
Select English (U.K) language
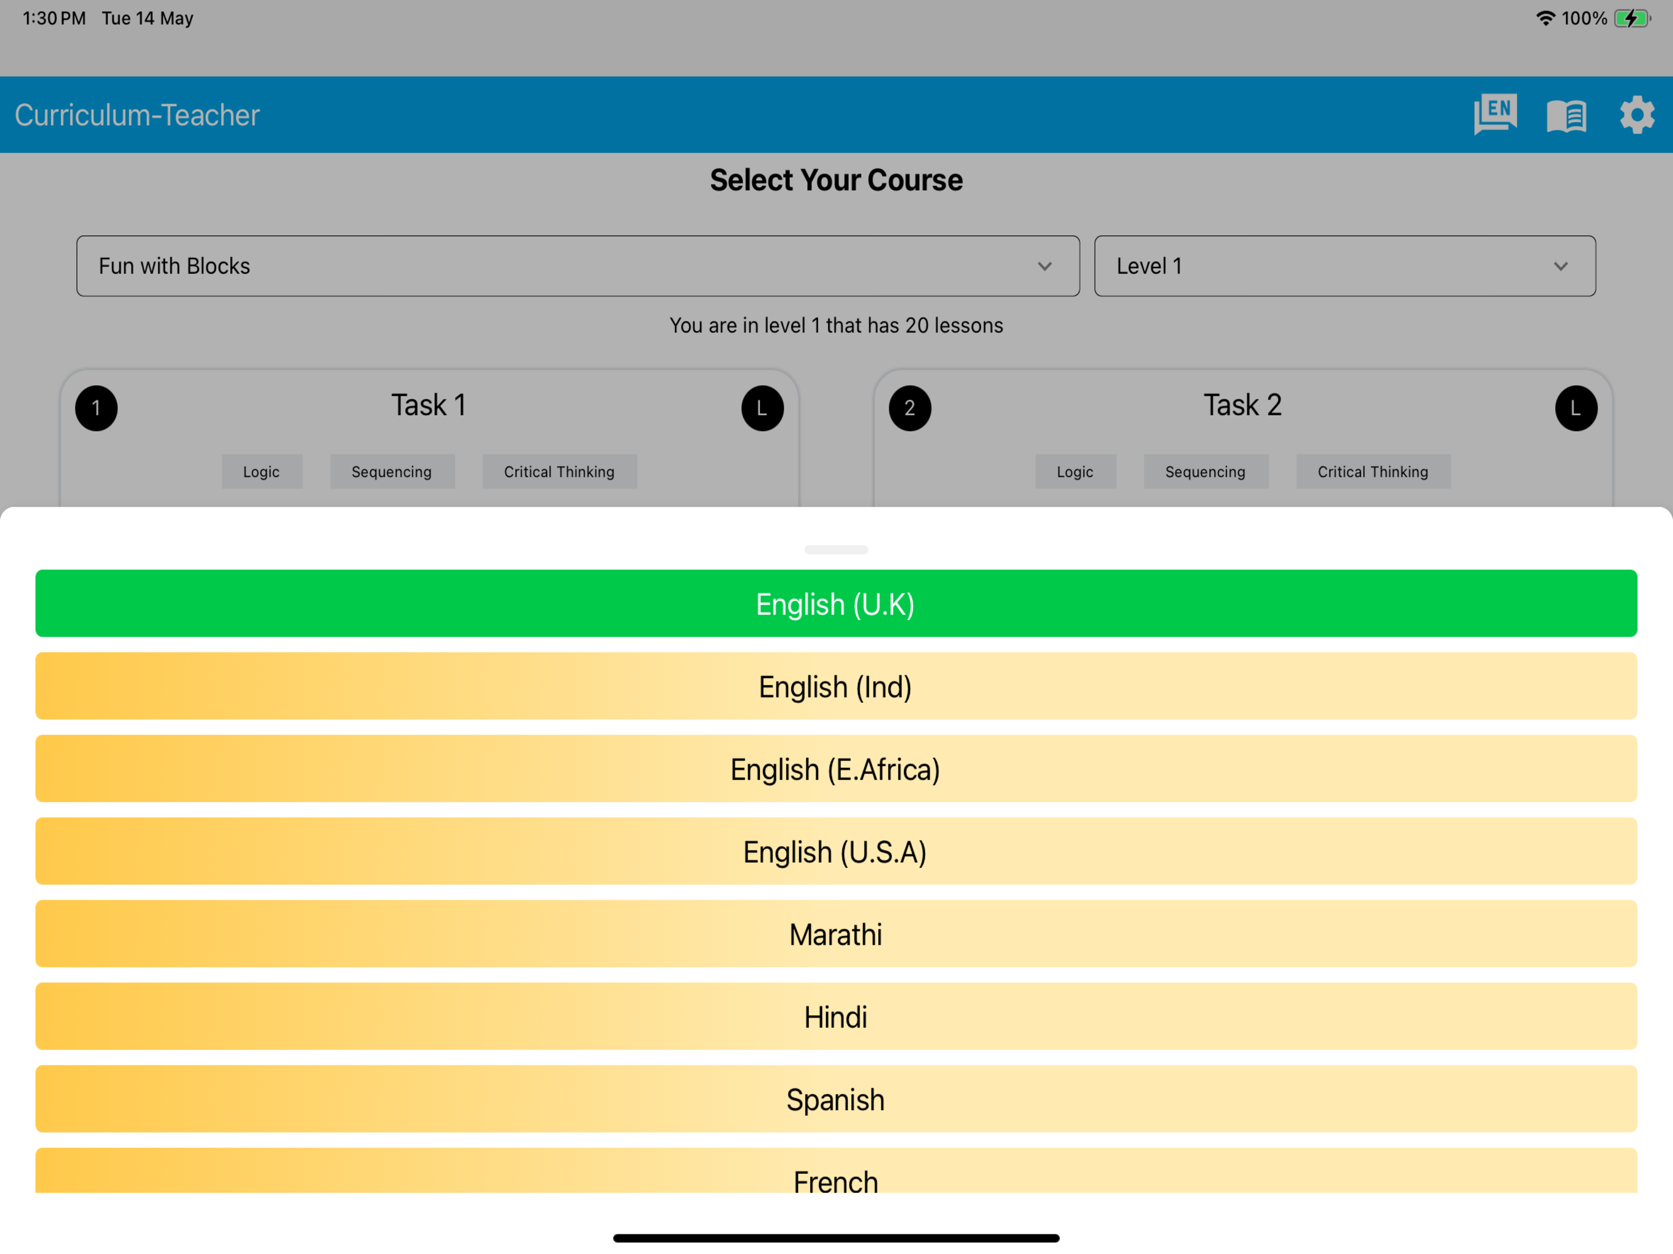837,604
